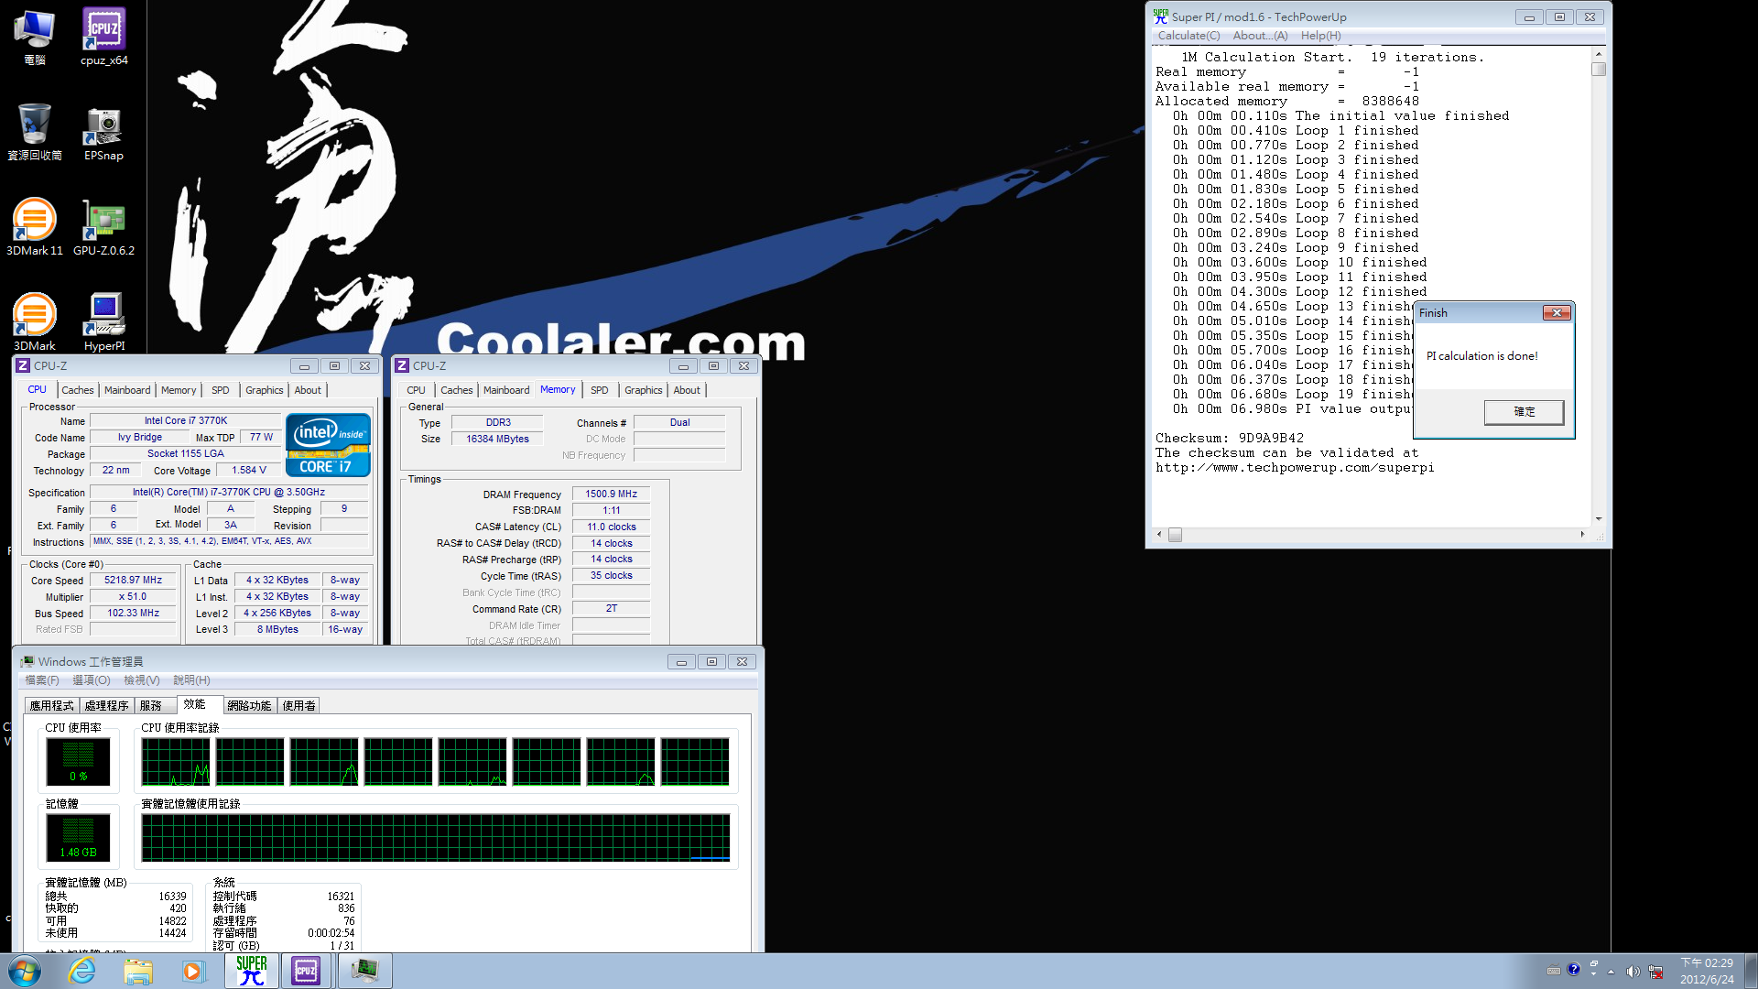The width and height of the screenshot is (1758, 989).
Task: Open the HyperPI desktop shortcut
Action: click(103, 322)
